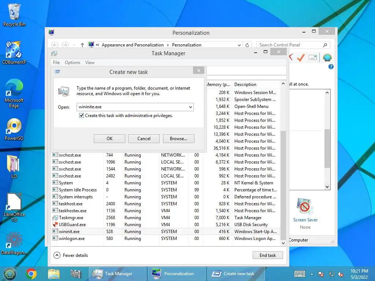
Task: Click the shell icon in Personalization toolbar
Action: 327,57
